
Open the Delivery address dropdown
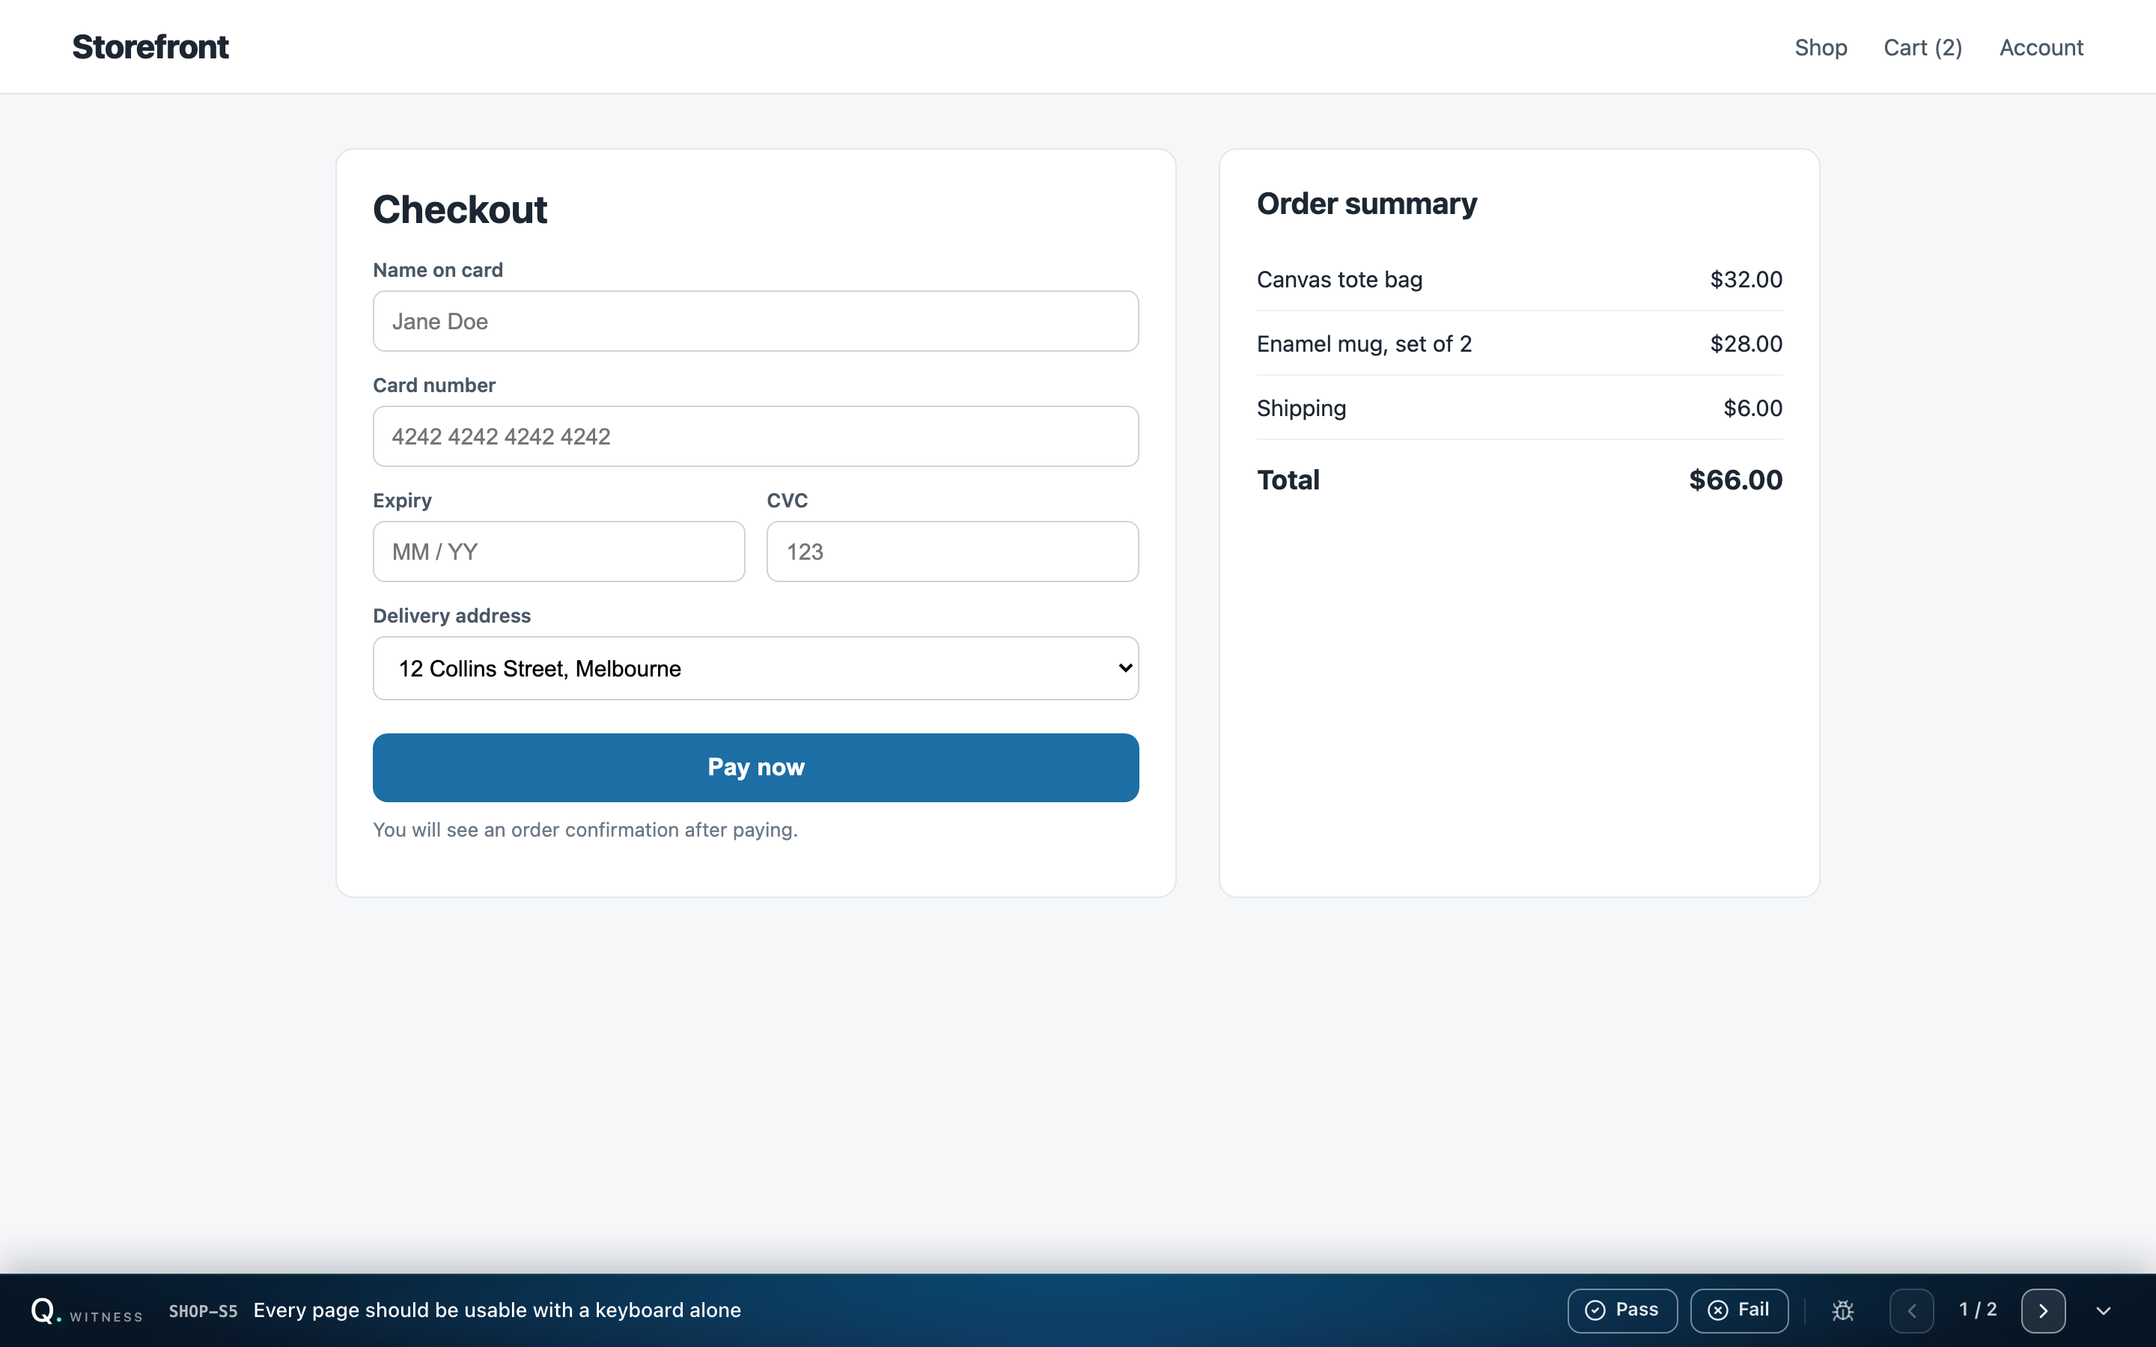[755, 668]
